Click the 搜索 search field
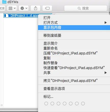The height and width of the screenshot is (112, 110). pos(85,8)
